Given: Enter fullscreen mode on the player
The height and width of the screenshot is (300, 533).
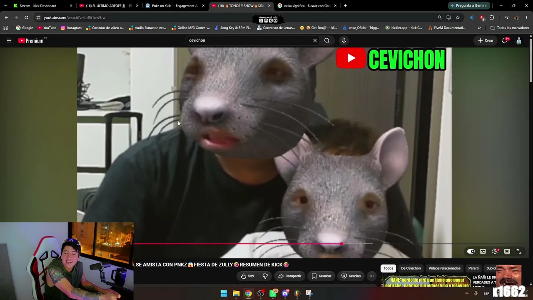Looking at the screenshot, I should 519,251.
